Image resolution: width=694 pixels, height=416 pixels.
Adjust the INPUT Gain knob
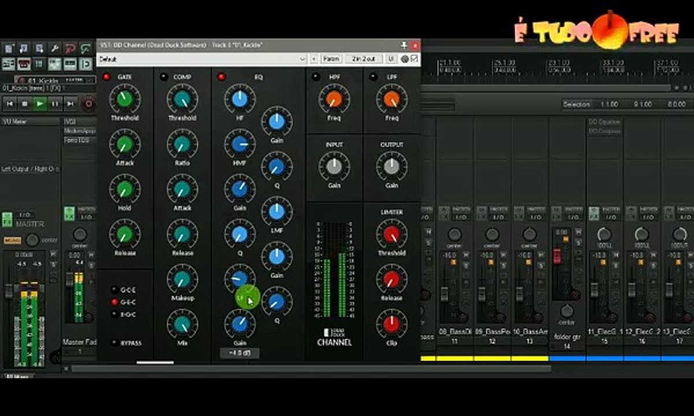334,166
